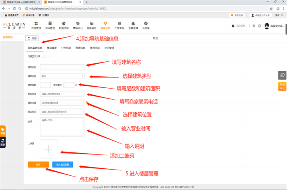Open the language dropdown in top bar

coord(279,15)
